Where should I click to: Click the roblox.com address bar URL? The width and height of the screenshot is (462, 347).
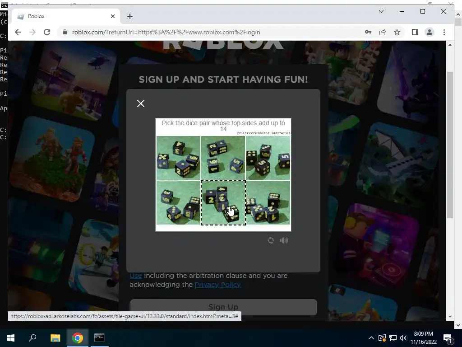[x=166, y=32]
